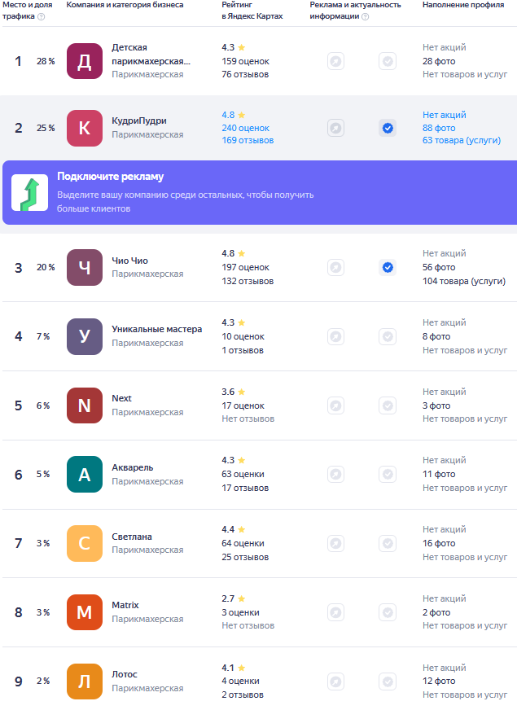The width and height of the screenshot is (517, 710).
Task: Click verified checkmark in Уникальные мастера row
Action: (388, 336)
